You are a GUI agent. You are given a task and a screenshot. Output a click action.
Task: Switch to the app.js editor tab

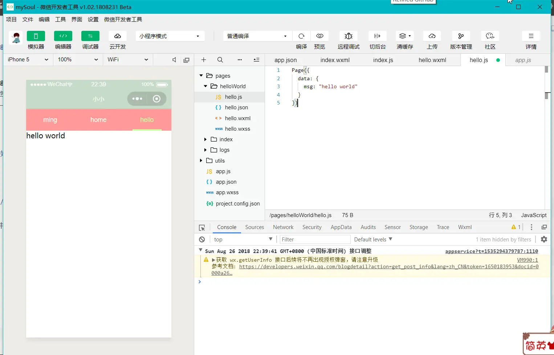(x=523, y=60)
